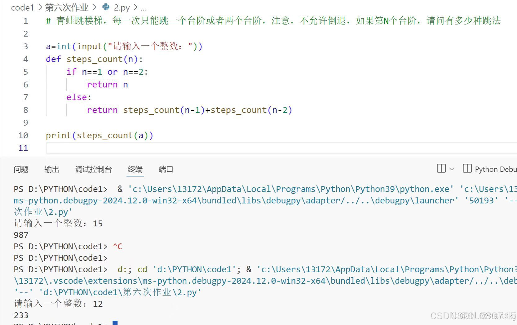Click the Python file icon in breadcrumb
This screenshot has width=517, height=325.
tap(106, 7)
